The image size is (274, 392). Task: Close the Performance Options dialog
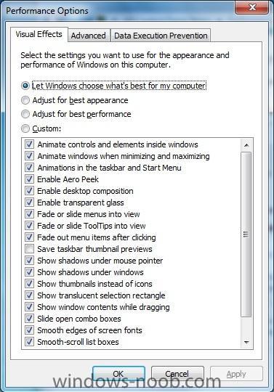(252, 7)
